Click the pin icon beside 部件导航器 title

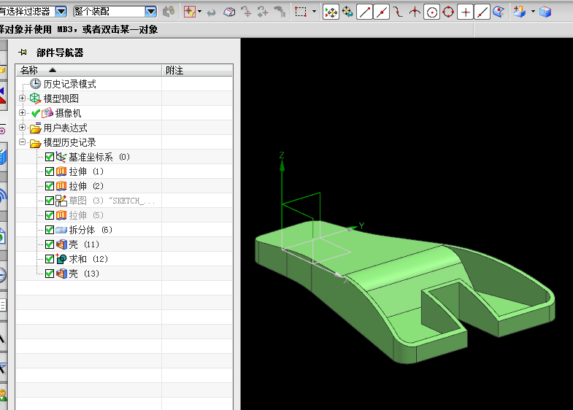click(23, 53)
